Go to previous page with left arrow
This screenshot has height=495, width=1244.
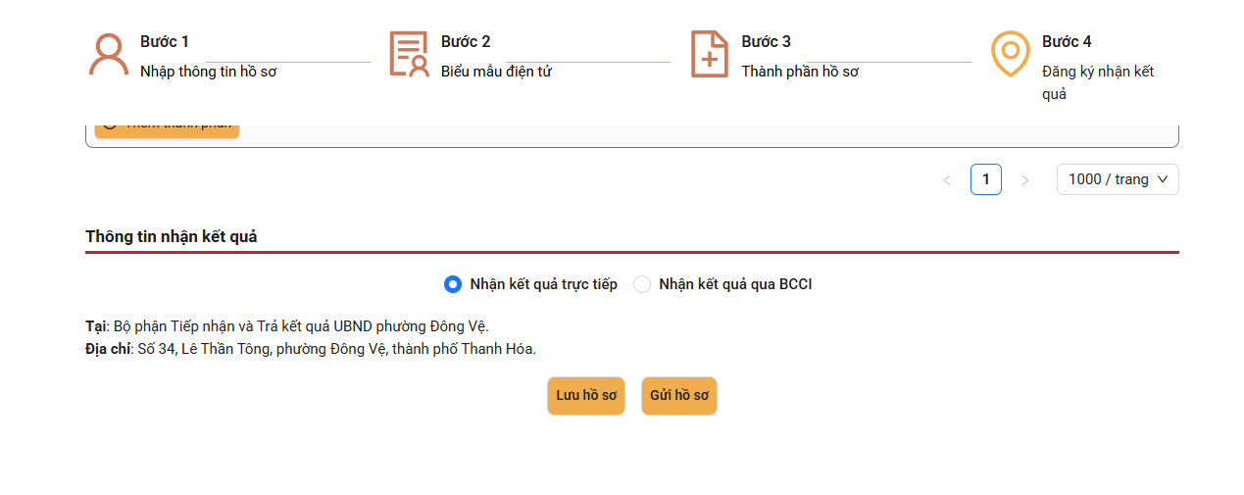click(947, 180)
